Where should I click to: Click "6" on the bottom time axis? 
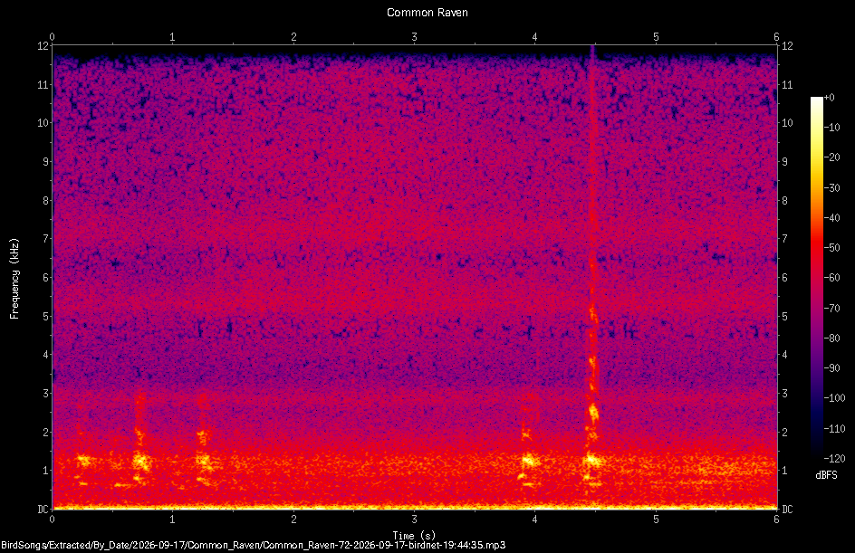coord(776,520)
